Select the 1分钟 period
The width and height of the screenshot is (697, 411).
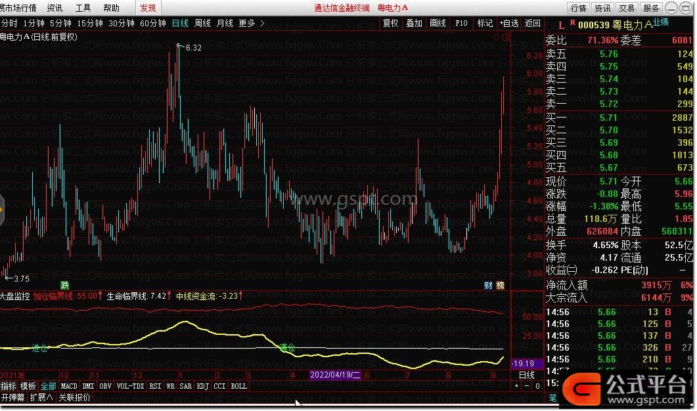(34, 23)
